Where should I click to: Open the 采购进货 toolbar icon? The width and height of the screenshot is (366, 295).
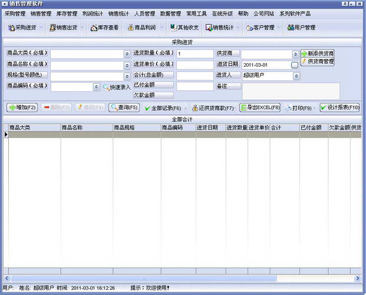[x=11, y=28]
